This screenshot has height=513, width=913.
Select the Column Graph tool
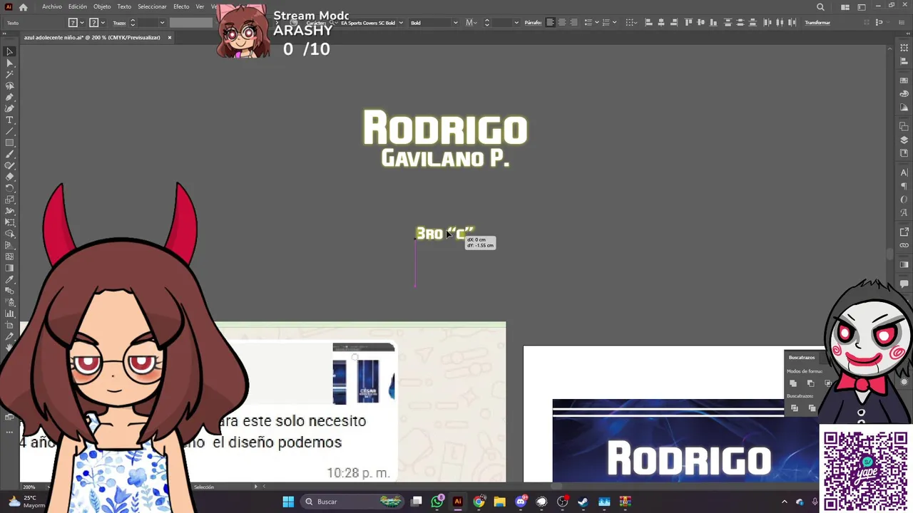pyautogui.click(x=10, y=313)
